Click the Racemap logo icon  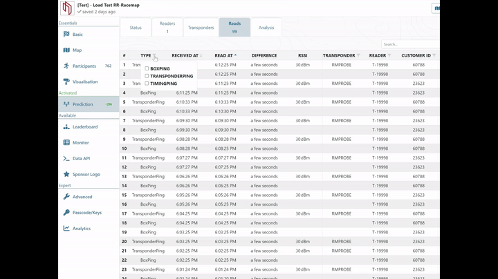tap(67, 8)
